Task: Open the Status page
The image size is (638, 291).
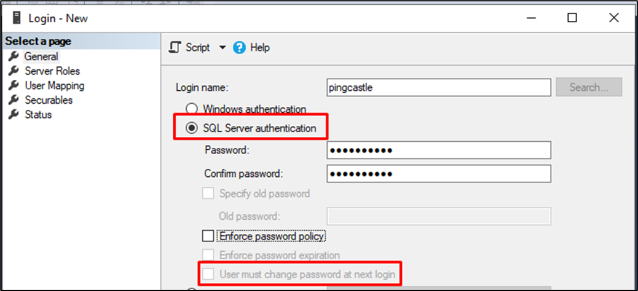Action: (x=38, y=115)
